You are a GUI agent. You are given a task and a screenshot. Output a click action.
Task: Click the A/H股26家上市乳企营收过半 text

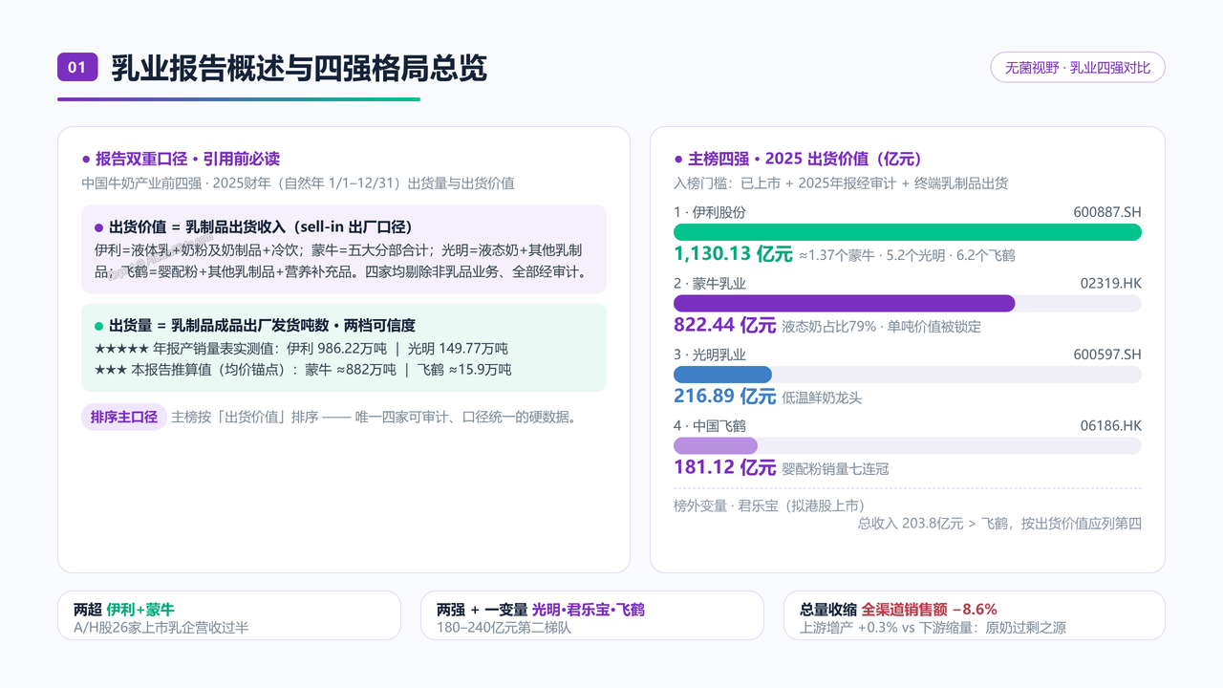[161, 628]
